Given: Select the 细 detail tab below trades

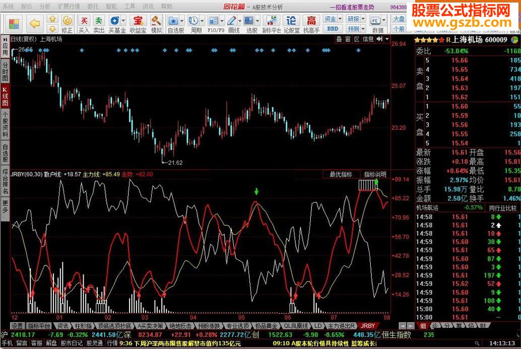Looking at the screenshot, I should click(423, 326).
